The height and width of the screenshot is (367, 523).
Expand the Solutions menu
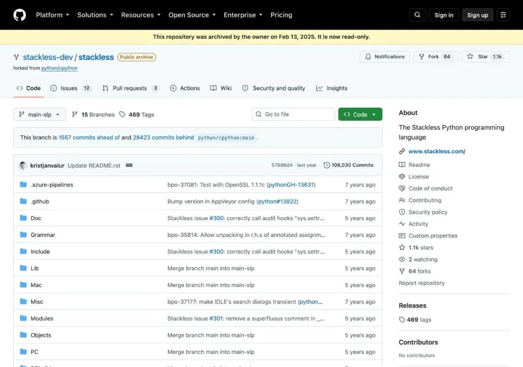[x=95, y=15]
